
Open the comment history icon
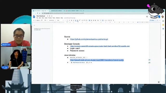147,17
